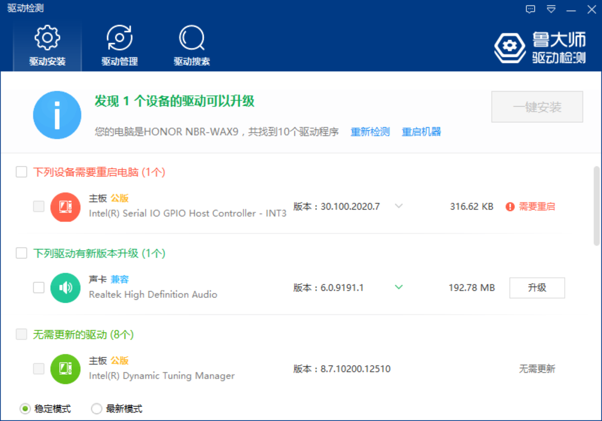
Task: Select the 稳定模式 radio button
Action: (25, 408)
